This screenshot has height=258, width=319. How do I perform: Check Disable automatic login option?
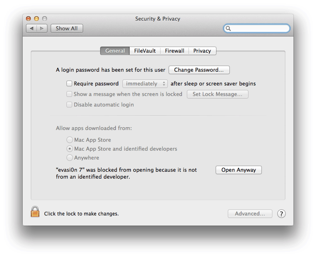pos(69,104)
